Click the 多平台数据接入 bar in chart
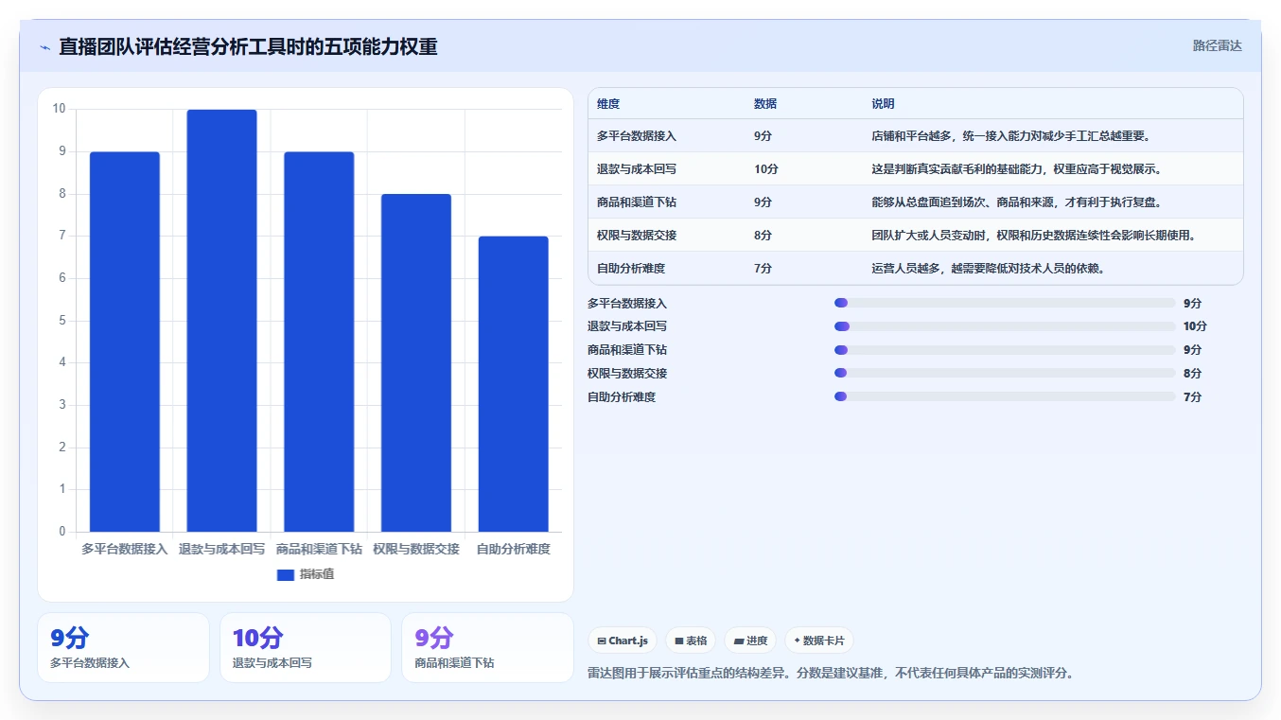1281x720 pixels. click(125, 342)
